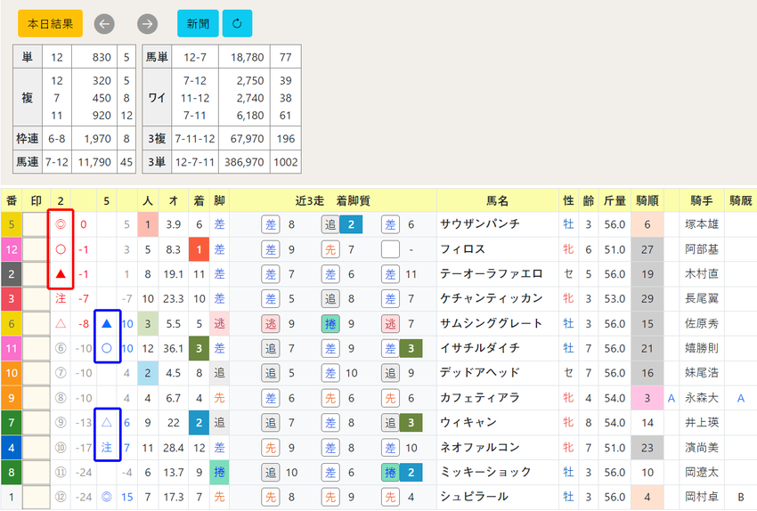Click blue 注 mark on ネオファルコン row
Image resolution: width=757 pixels, height=511 pixels.
(107, 448)
